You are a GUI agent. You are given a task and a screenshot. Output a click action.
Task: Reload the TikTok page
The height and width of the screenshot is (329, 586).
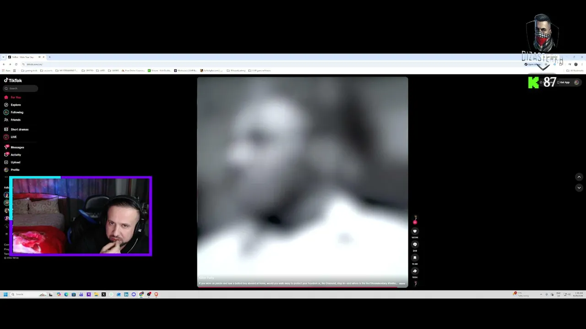(16, 64)
